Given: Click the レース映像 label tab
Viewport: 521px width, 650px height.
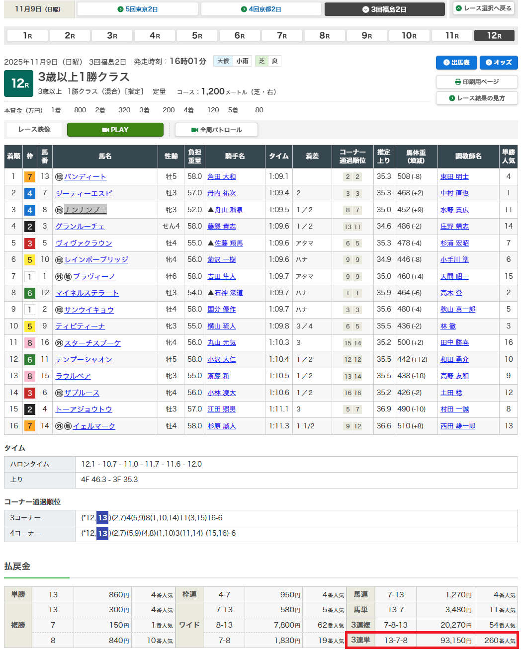Looking at the screenshot, I should [34, 130].
